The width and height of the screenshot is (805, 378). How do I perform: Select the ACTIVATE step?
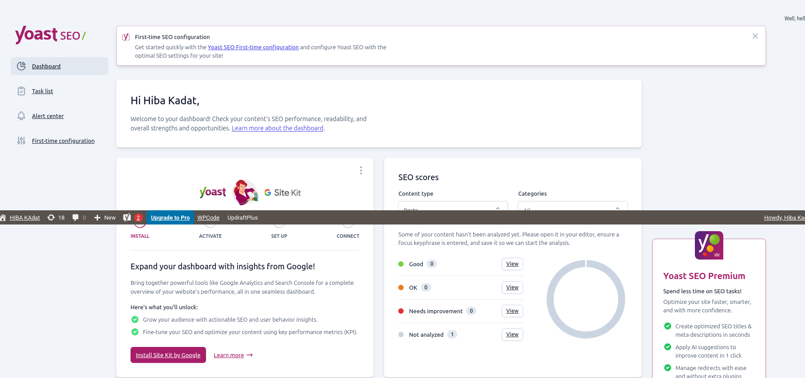tap(210, 236)
